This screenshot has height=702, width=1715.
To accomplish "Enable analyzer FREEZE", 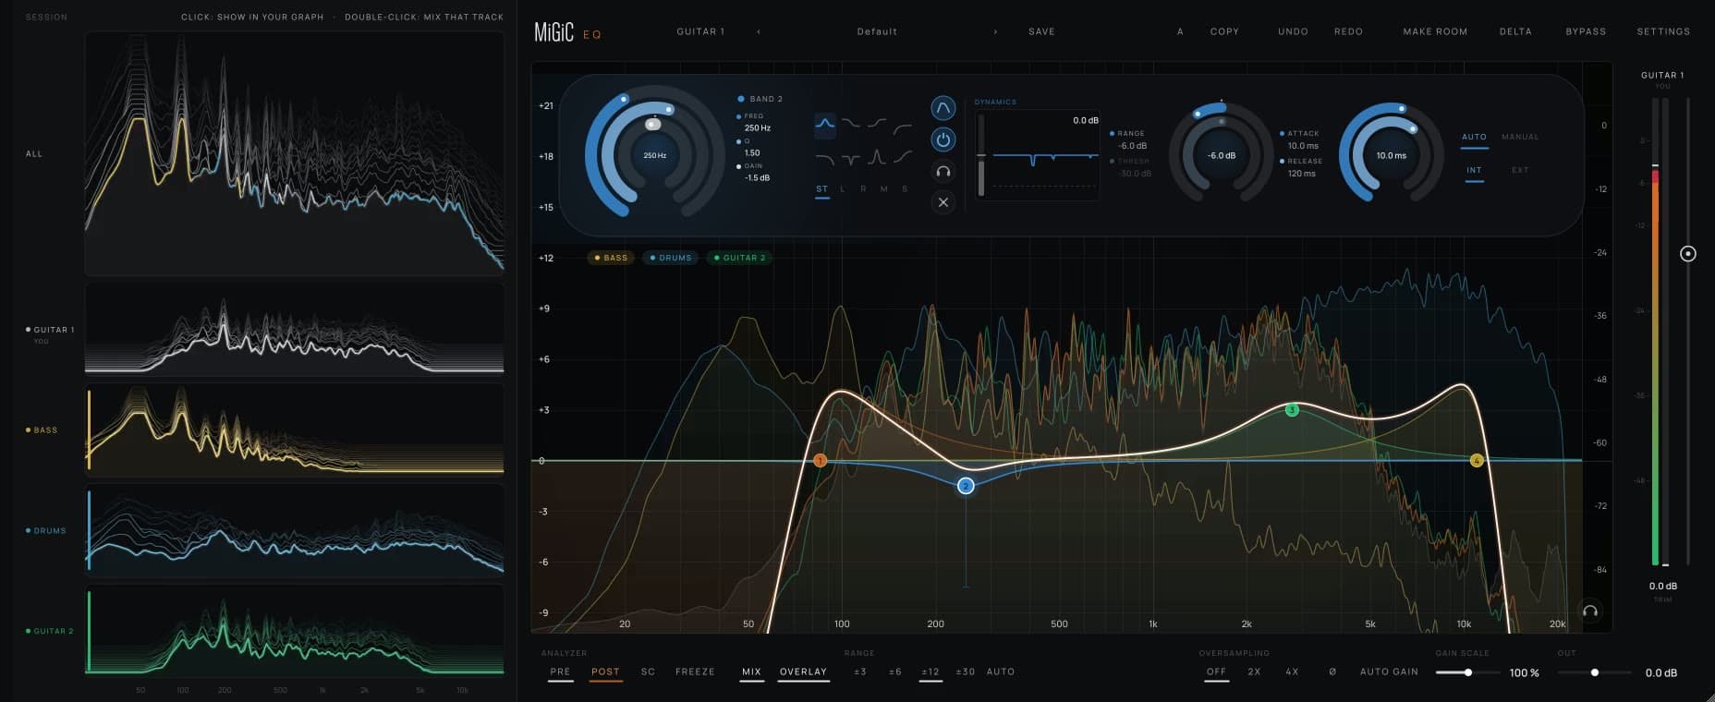I will 695,672.
